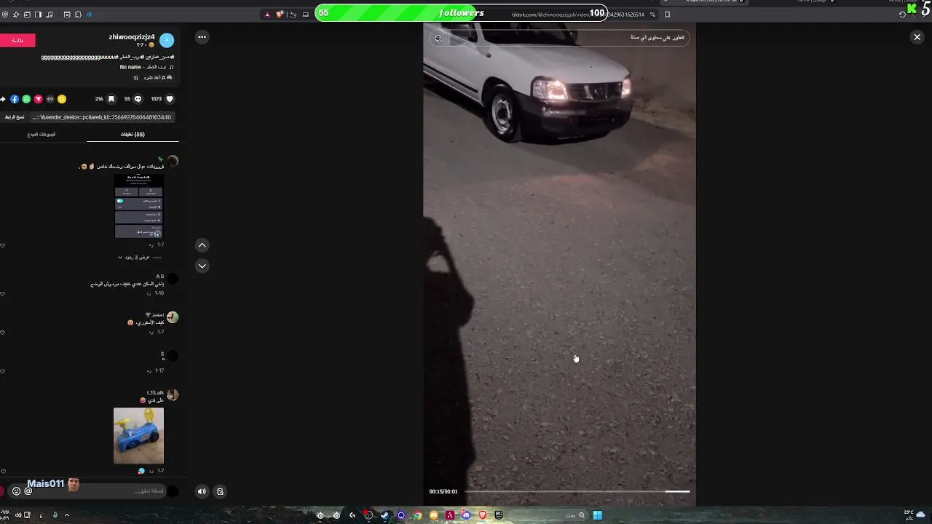The image size is (932, 524).
Task: Like the A S comment
Action: (3, 294)
